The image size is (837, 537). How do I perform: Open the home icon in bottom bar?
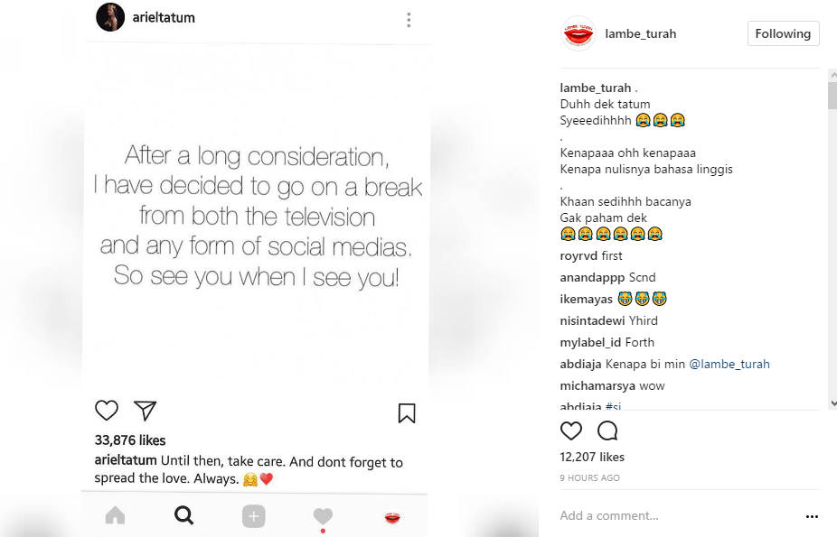coord(115,515)
